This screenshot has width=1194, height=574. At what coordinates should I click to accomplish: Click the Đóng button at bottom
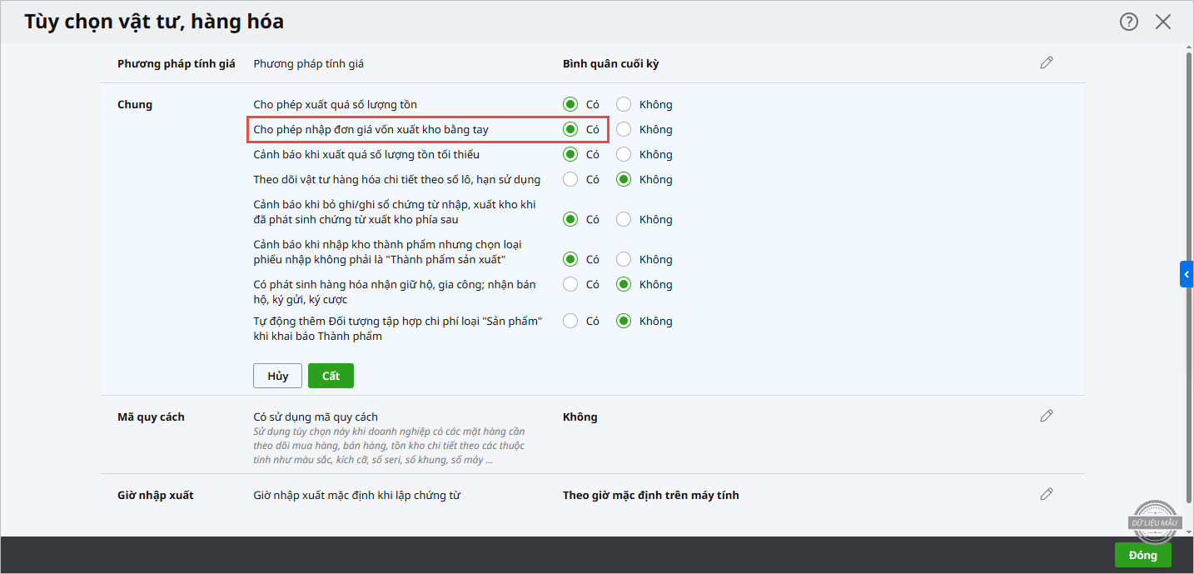coord(1142,555)
